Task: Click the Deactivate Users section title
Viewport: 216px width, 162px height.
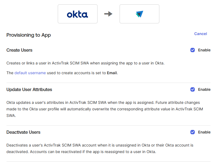Action: [23, 132]
